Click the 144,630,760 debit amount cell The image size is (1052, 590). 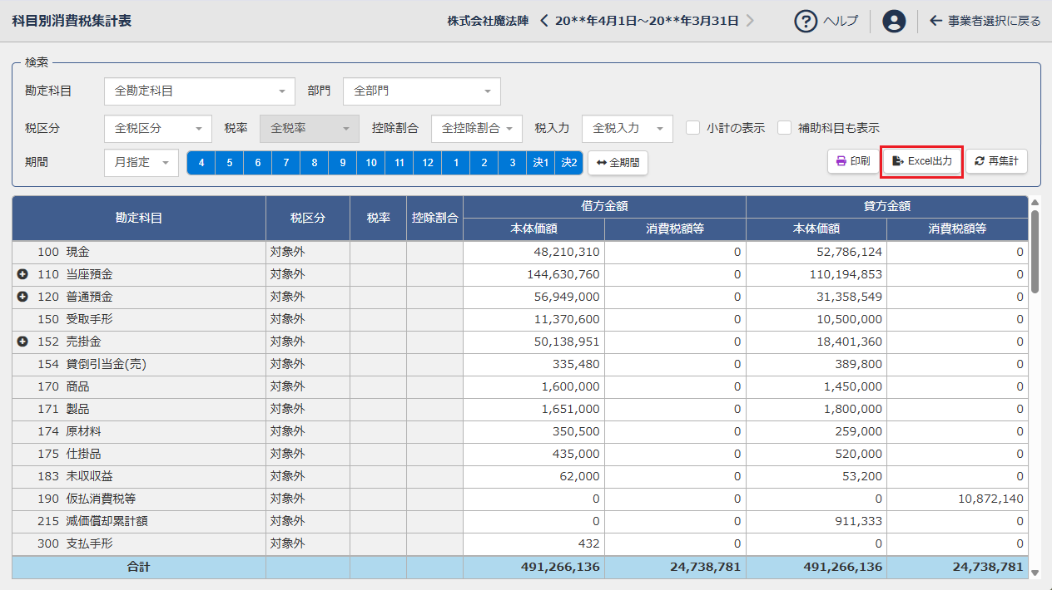click(x=533, y=274)
